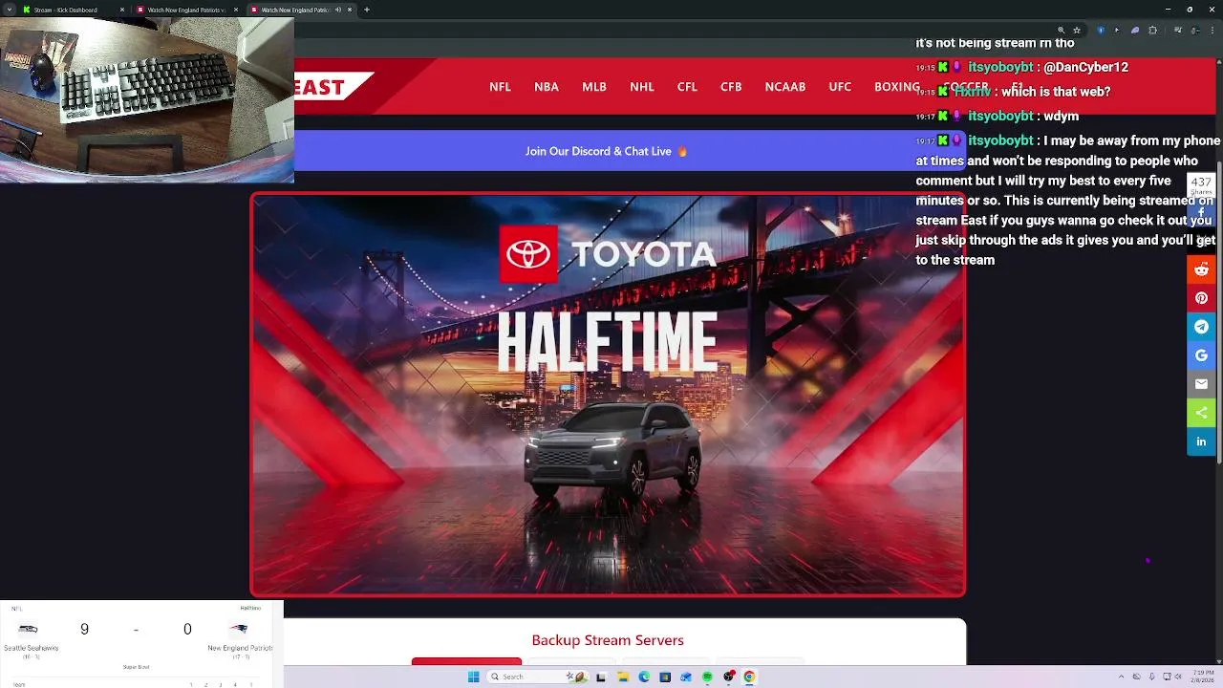Open Task View on the taskbar
Viewport: 1223px width, 688px height.
point(601,677)
